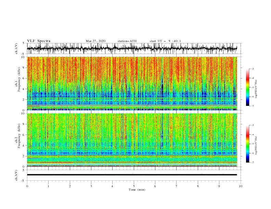Click the "5" volt tick on ch.1(V) axis
Image resolution: width=271 pixels, height=209 pixels.
(x=24, y=43)
